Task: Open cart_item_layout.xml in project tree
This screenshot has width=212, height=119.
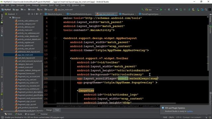Action: [x=26, y=58]
